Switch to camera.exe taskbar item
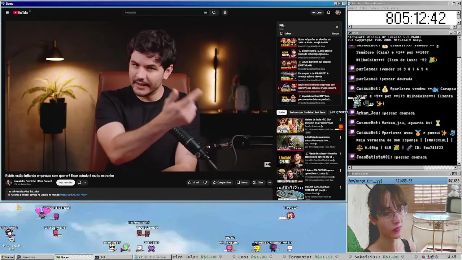 [34, 257]
